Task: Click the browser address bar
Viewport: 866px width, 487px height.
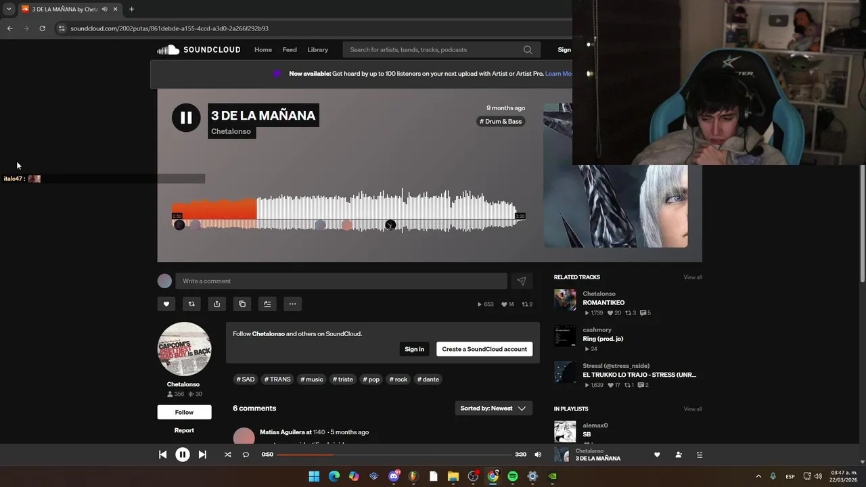Action: click(311, 28)
